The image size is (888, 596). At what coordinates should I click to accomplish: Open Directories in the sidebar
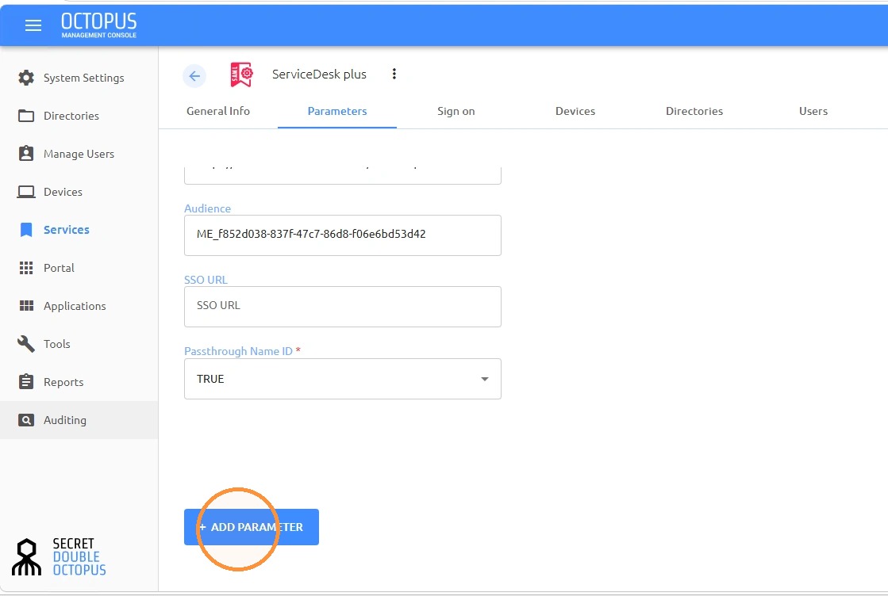click(79, 116)
